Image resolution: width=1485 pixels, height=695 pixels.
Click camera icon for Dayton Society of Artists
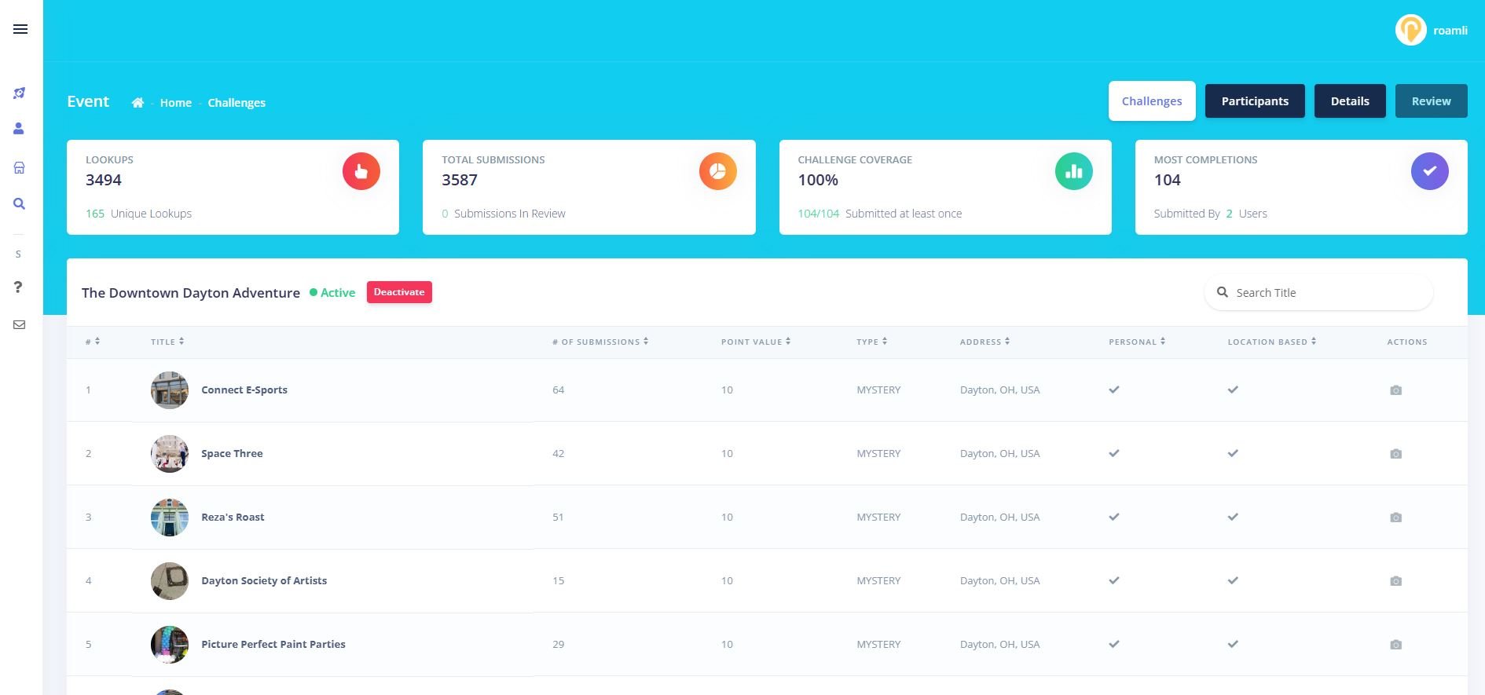point(1395,581)
